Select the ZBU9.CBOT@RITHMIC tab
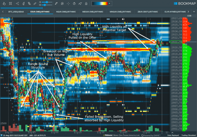Image resolution: width=197 pixels, height=137 pixels. click(x=148, y=12)
